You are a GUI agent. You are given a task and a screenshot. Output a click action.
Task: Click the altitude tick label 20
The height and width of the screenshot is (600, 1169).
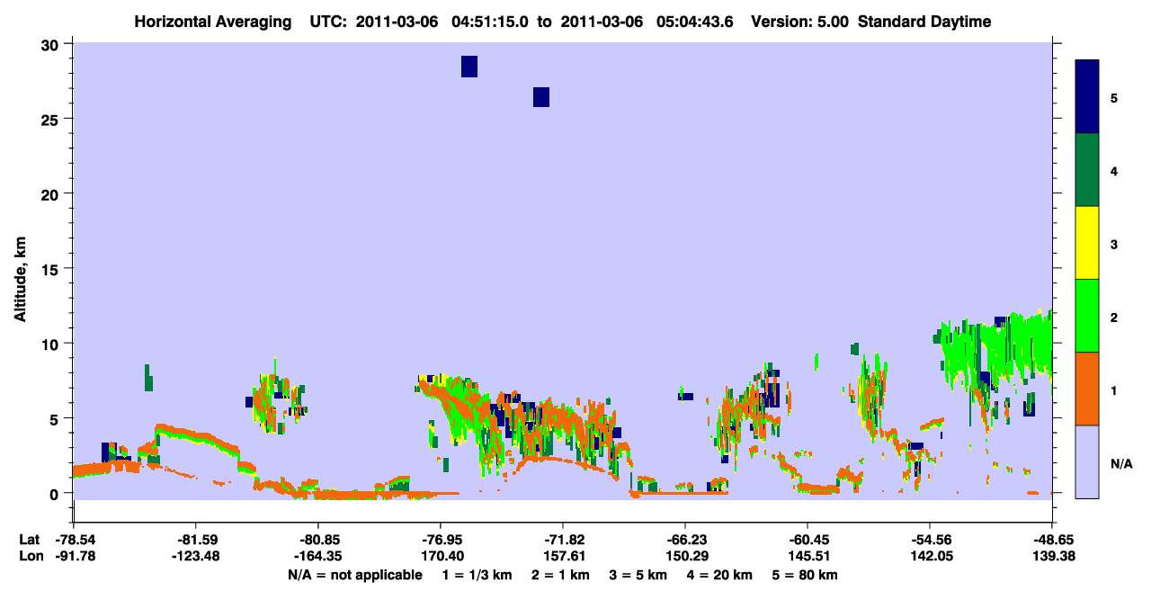coord(52,193)
